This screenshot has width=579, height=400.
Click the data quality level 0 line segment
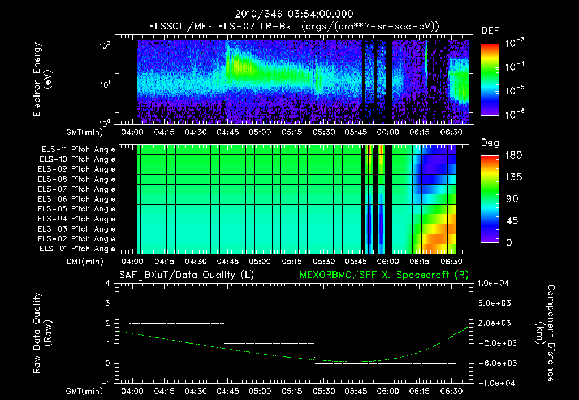pyautogui.click(x=386, y=363)
